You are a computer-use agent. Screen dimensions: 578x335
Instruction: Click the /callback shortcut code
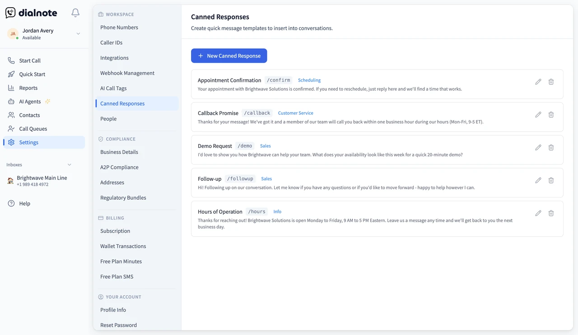pyautogui.click(x=257, y=113)
